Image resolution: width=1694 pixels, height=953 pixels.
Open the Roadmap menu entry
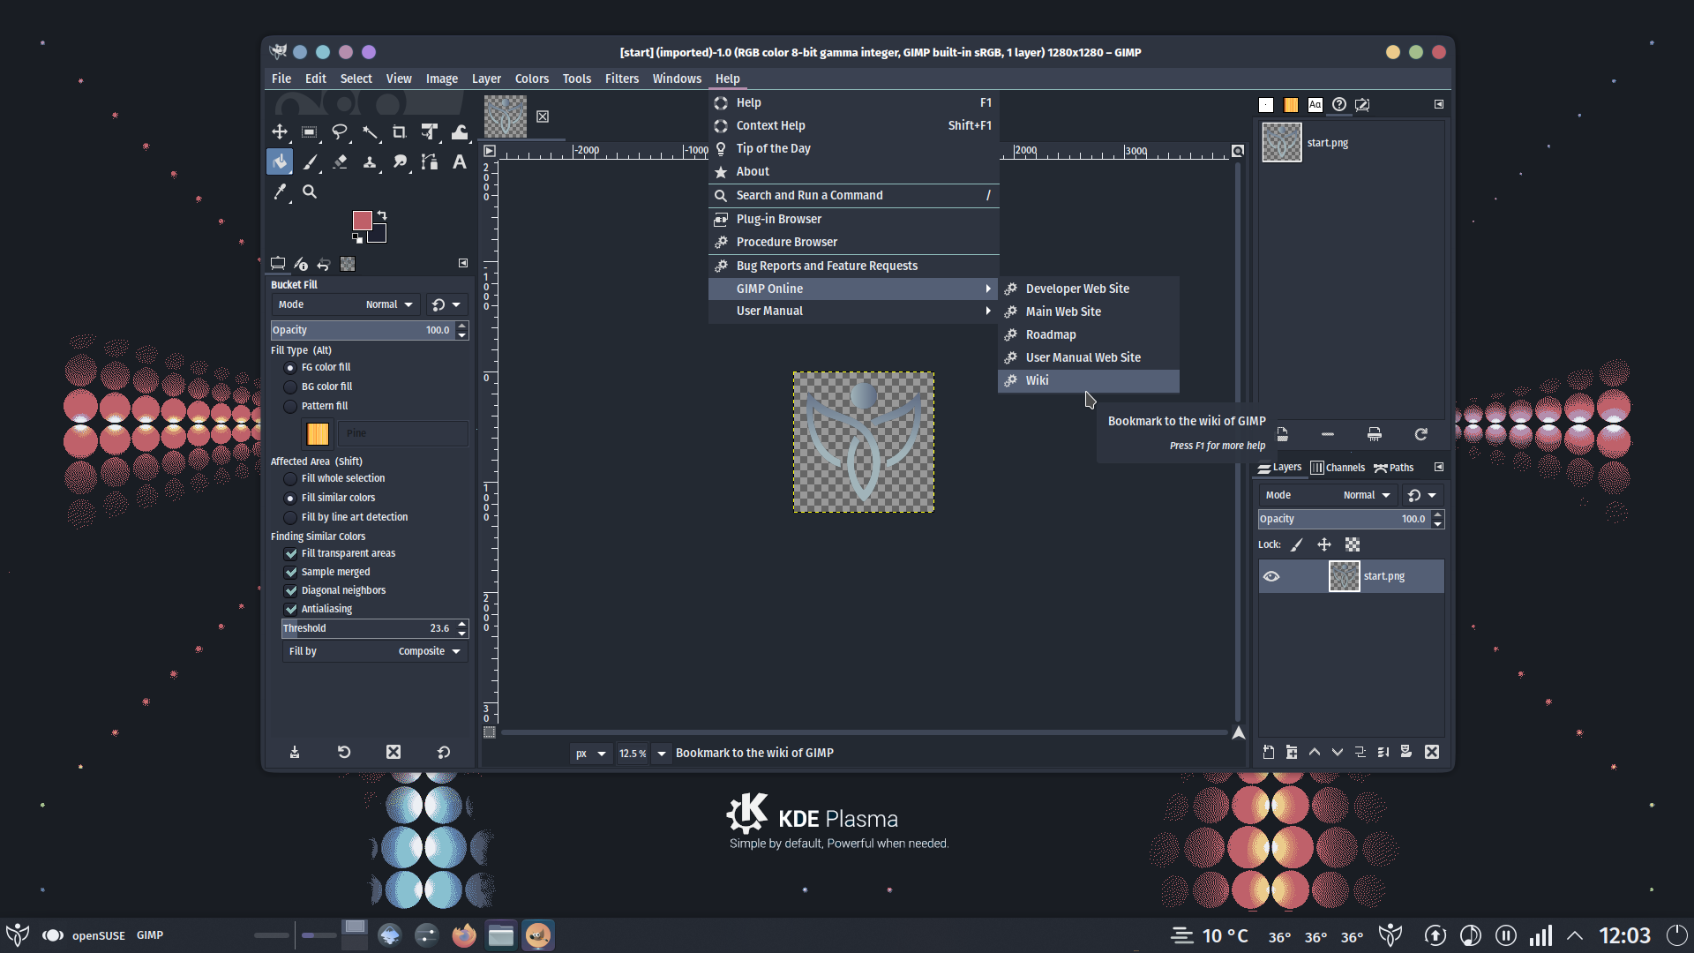pyautogui.click(x=1089, y=334)
